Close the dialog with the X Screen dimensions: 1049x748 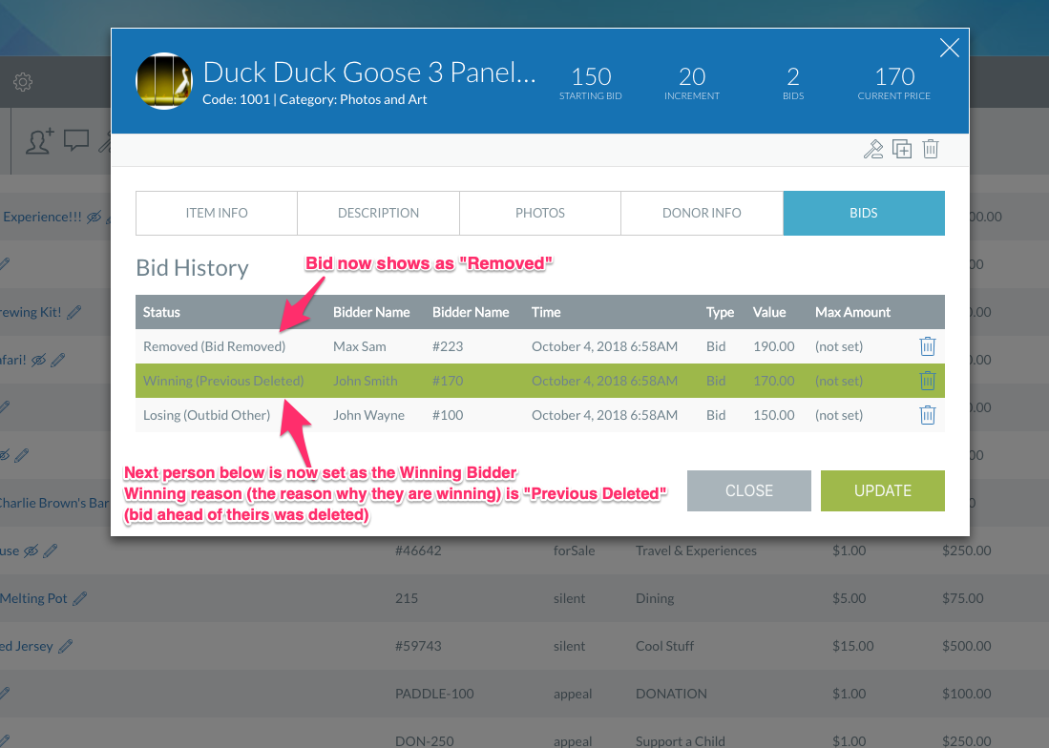949,48
